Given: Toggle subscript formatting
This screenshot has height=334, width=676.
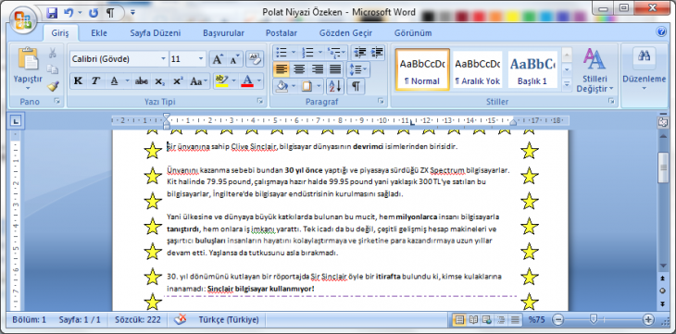Looking at the screenshot, I should tap(159, 81).
